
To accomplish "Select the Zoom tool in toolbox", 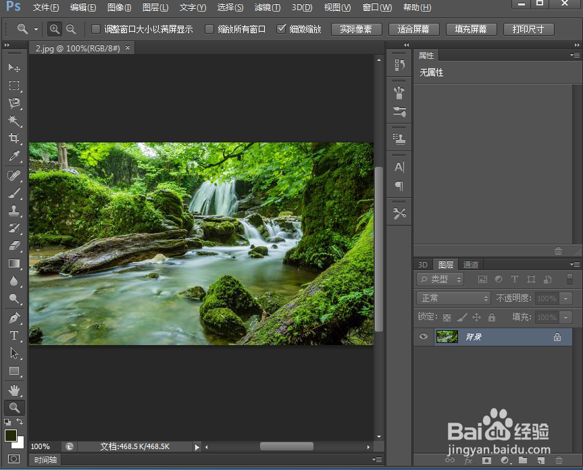I will pos(14,408).
